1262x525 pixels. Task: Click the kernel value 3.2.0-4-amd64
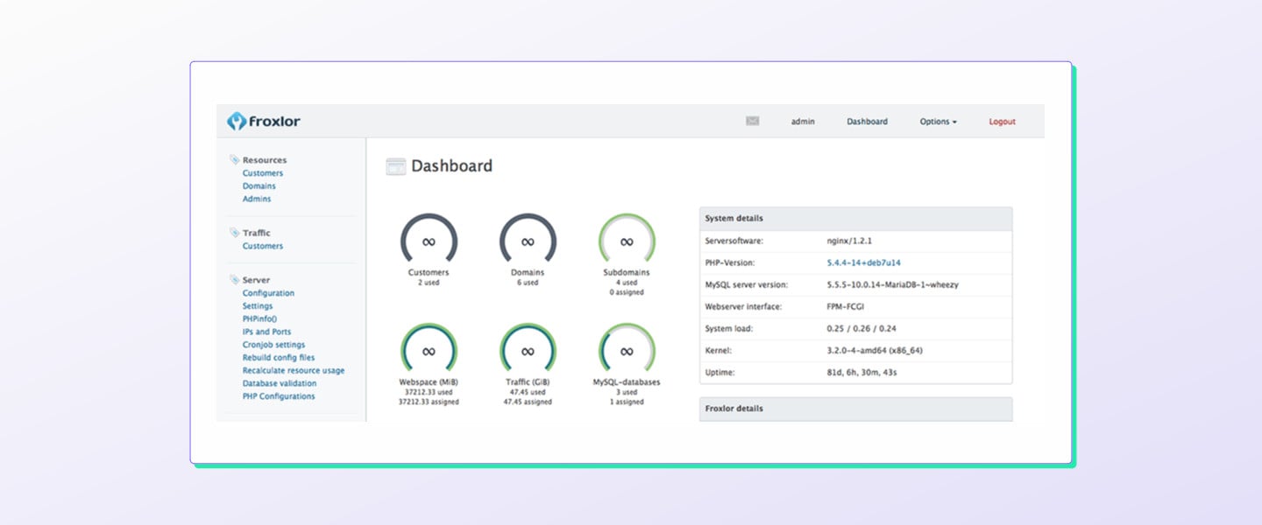tap(875, 351)
